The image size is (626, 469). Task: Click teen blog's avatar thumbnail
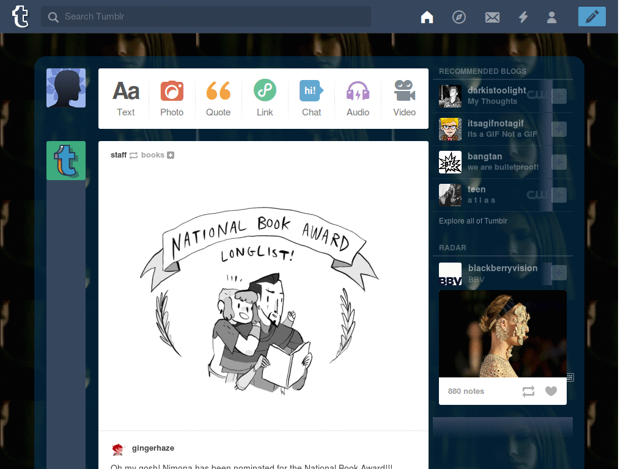450,195
